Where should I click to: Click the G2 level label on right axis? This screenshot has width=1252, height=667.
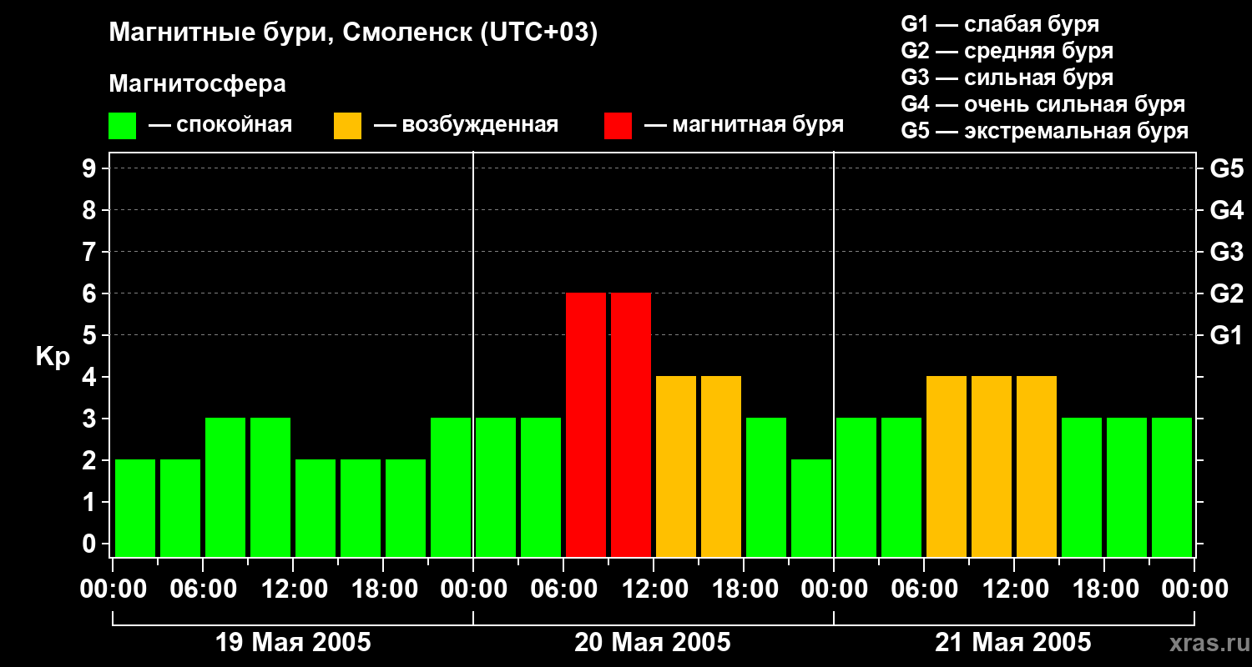1227,294
